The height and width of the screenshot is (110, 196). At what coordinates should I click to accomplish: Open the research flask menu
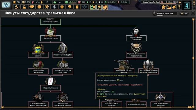(24, 7)
